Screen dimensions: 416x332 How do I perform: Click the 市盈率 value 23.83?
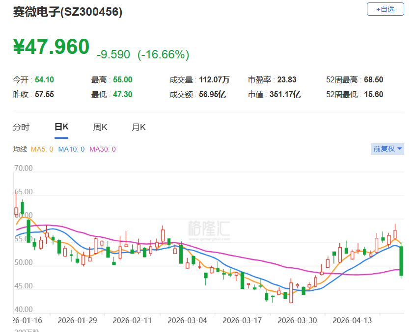click(x=287, y=80)
